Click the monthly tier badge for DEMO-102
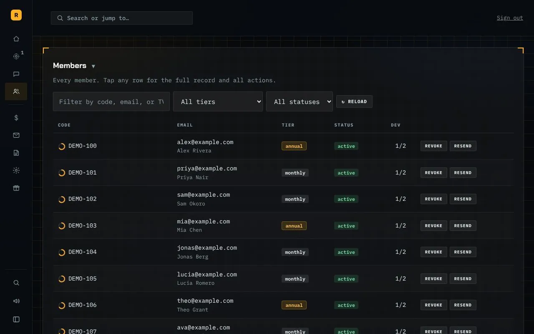 [295, 199]
